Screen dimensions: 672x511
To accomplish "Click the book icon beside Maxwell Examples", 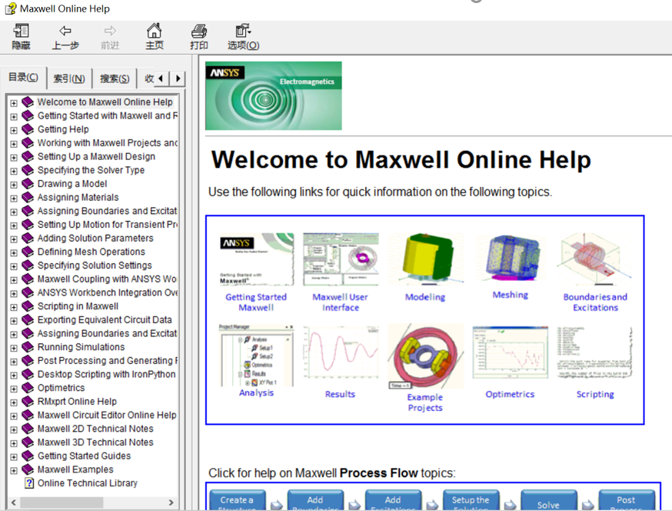I will click(x=28, y=469).
